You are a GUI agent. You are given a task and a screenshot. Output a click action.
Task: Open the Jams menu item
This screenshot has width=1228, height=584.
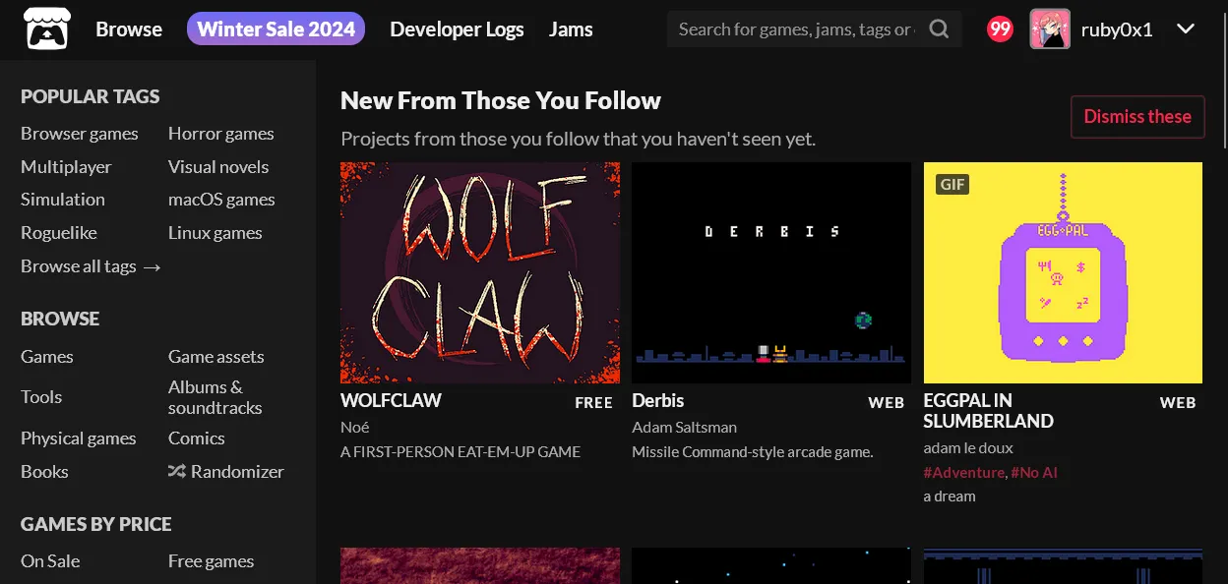(571, 29)
